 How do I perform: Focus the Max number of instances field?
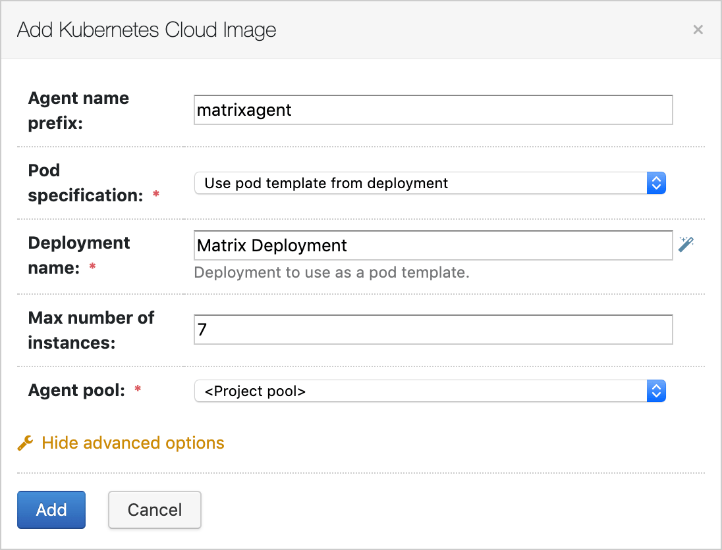[x=433, y=330]
